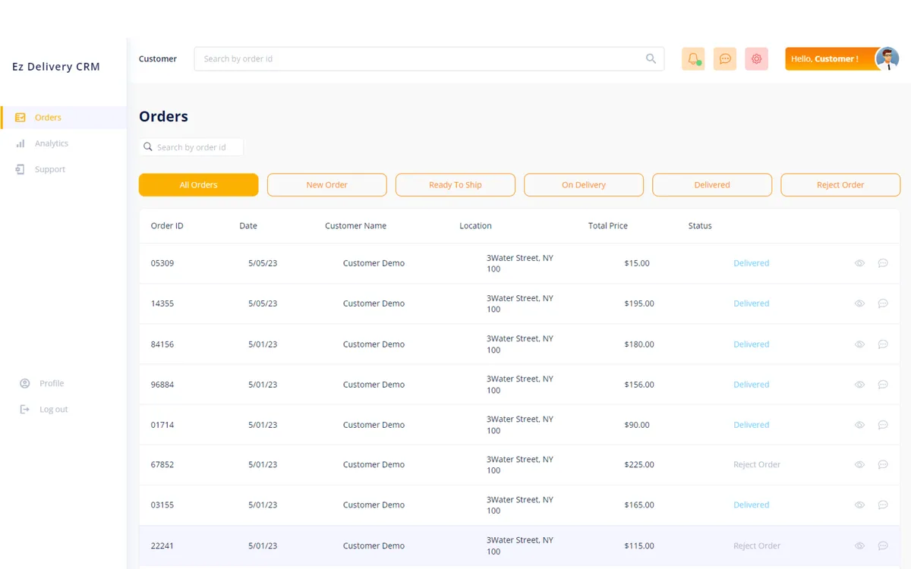Select the Reject Order filter tab
Image resolution: width=911 pixels, height=569 pixels.
pyautogui.click(x=840, y=185)
